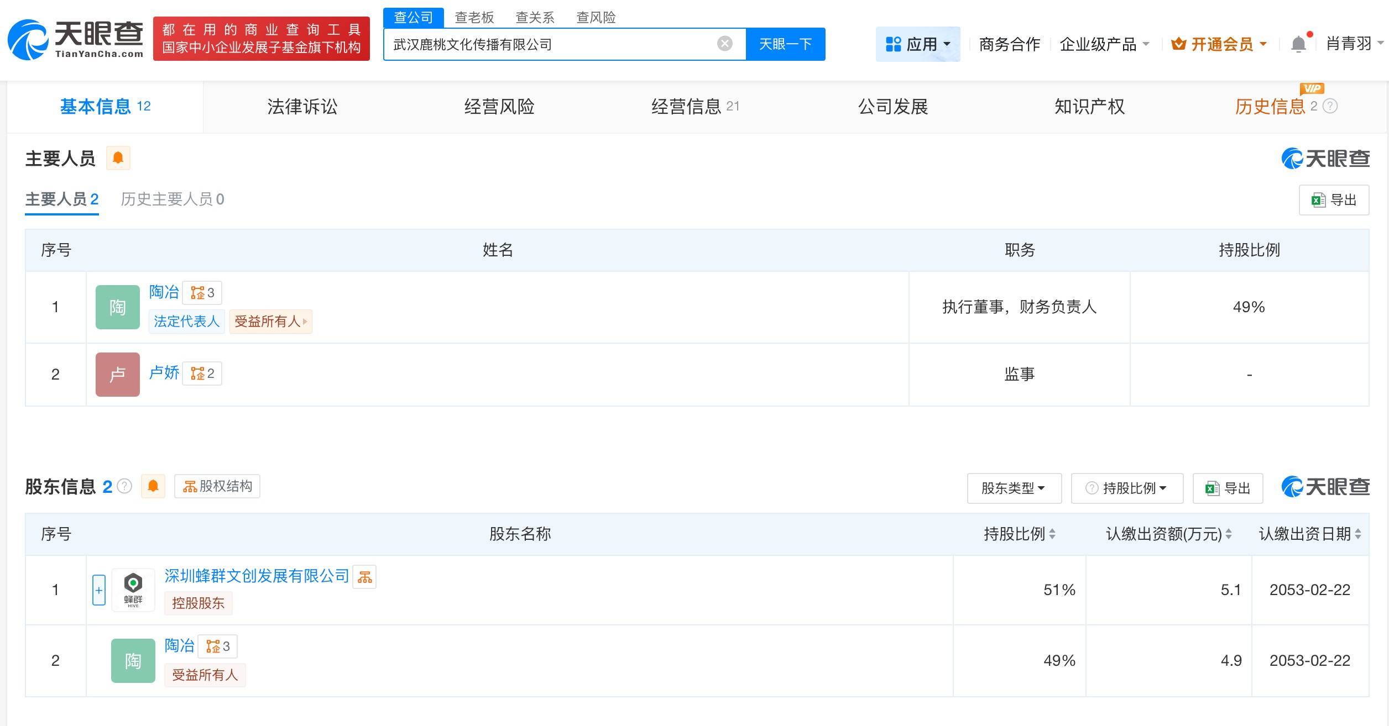The height and width of the screenshot is (726, 1389).
Task: Click the 蜂群 HIVE company logo
Action: [x=133, y=590]
